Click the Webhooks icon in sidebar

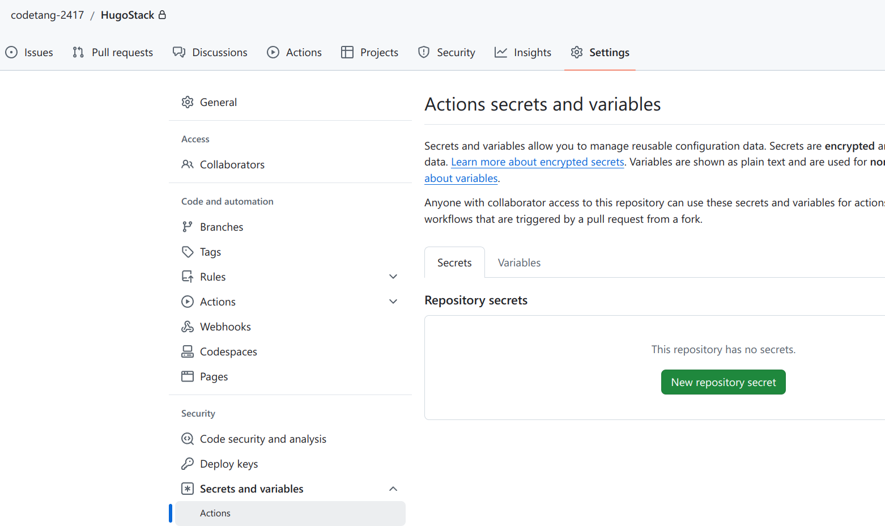click(188, 327)
